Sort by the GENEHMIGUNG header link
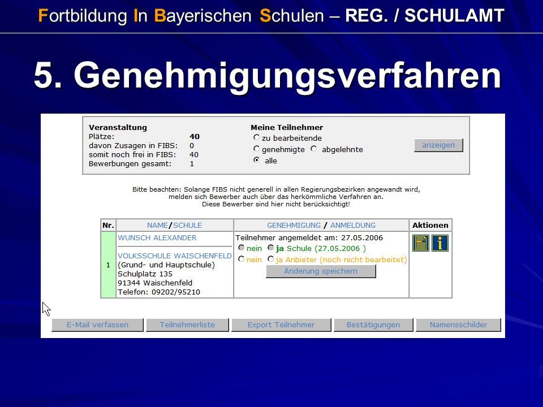The image size is (543, 407). point(294,226)
